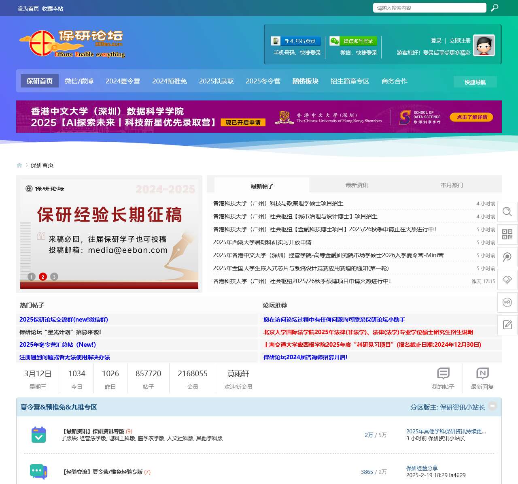Open post 嵌入式芯片与系统设计竞赛通知

pyautogui.click(x=301, y=268)
